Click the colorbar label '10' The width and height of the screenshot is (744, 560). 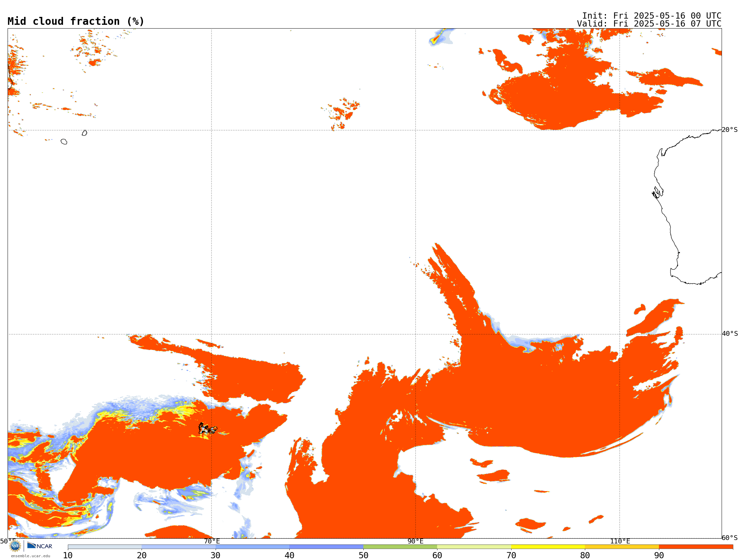point(68,556)
